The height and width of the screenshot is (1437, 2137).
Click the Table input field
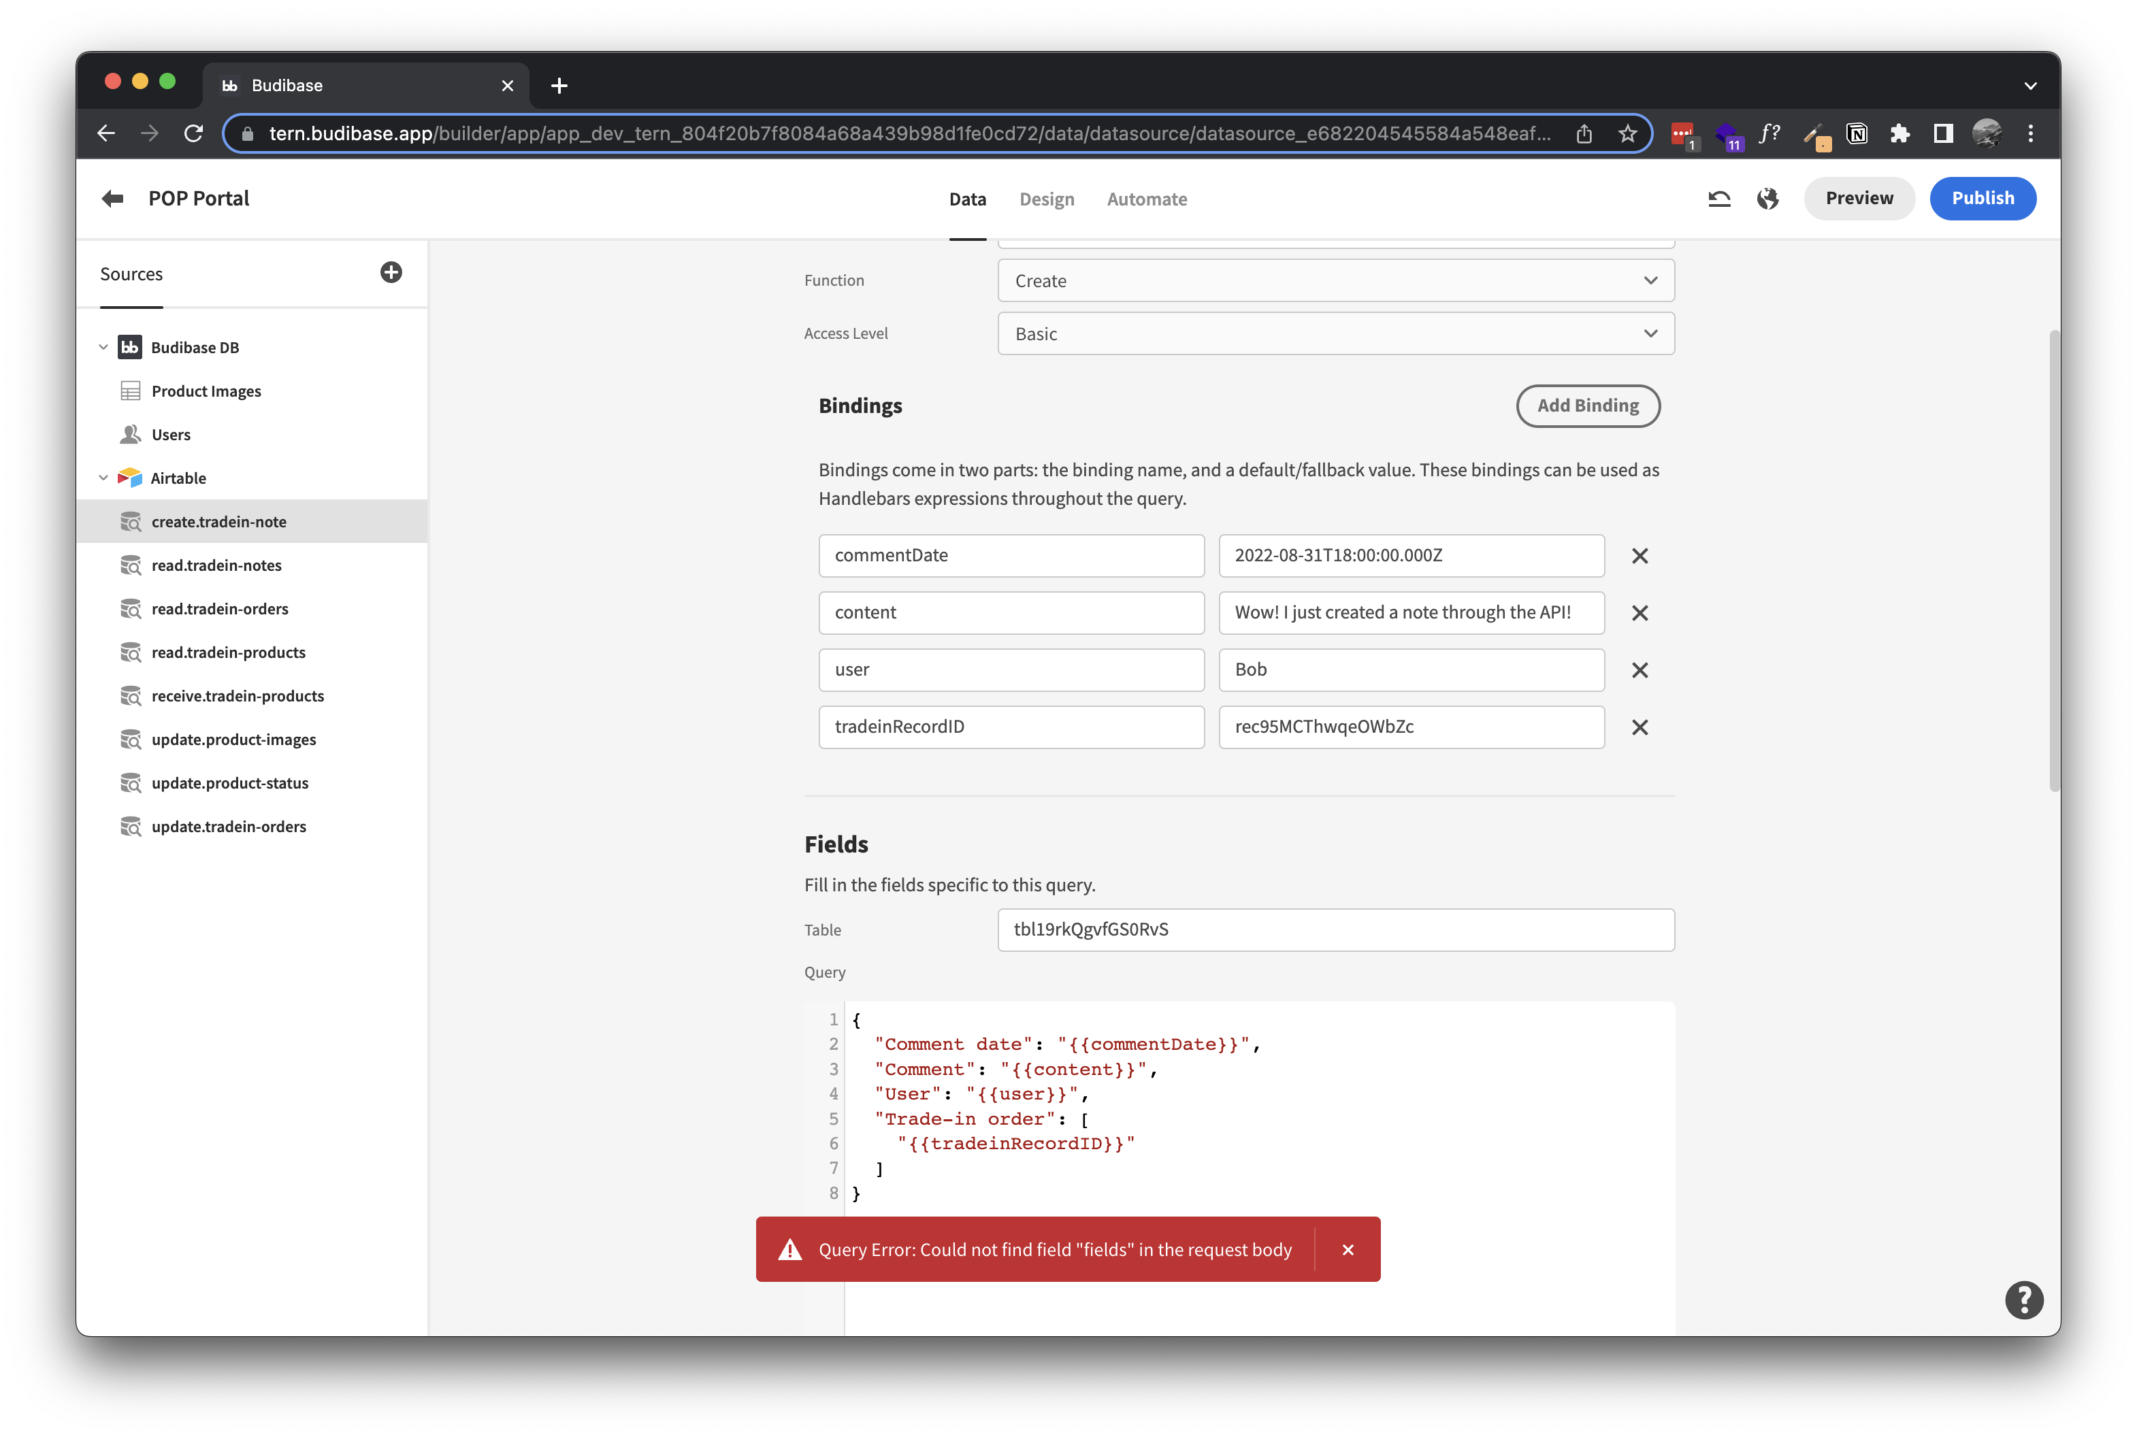tap(1336, 930)
